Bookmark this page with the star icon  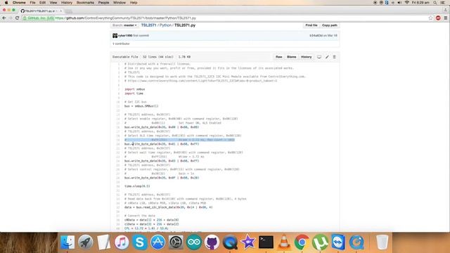[430, 18]
